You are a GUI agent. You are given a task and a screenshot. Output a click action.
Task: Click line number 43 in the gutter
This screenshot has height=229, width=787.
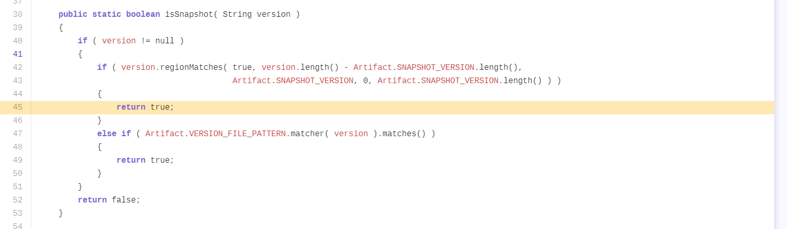17,81
